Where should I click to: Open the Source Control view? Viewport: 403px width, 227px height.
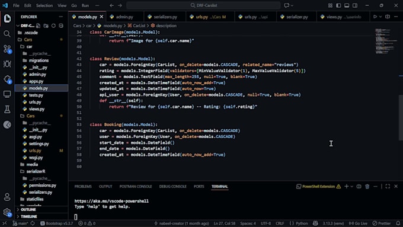pos(7,49)
